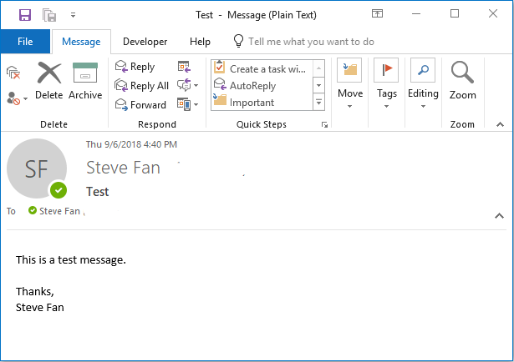
Task: Open the Tags dropdown arrow
Action: pyautogui.click(x=386, y=106)
